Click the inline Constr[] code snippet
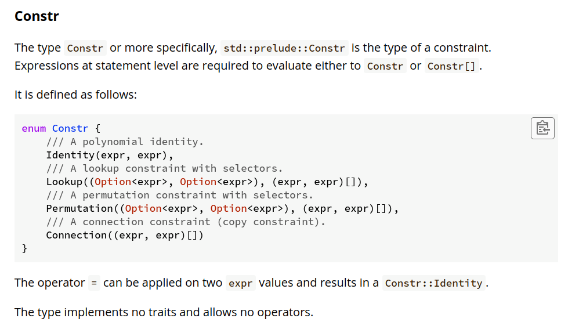 pyautogui.click(x=451, y=66)
